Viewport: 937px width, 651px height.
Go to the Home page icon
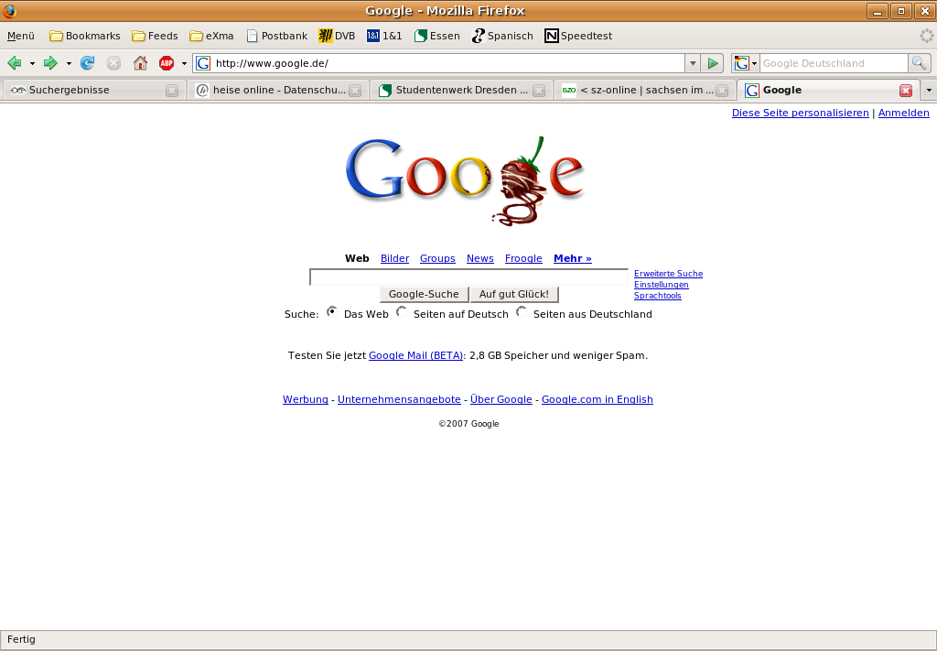140,63
